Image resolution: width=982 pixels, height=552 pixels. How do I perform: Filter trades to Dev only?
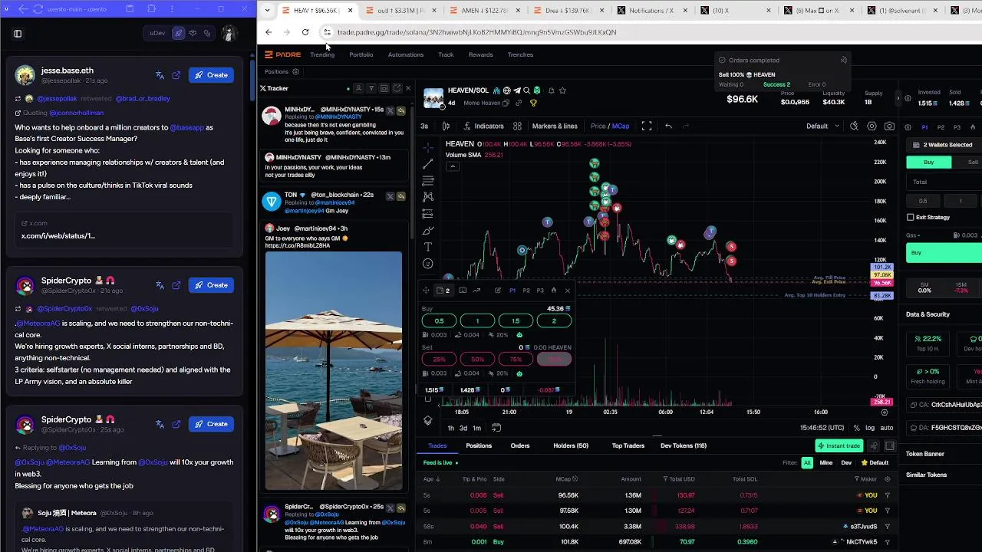tap(846, 463)
